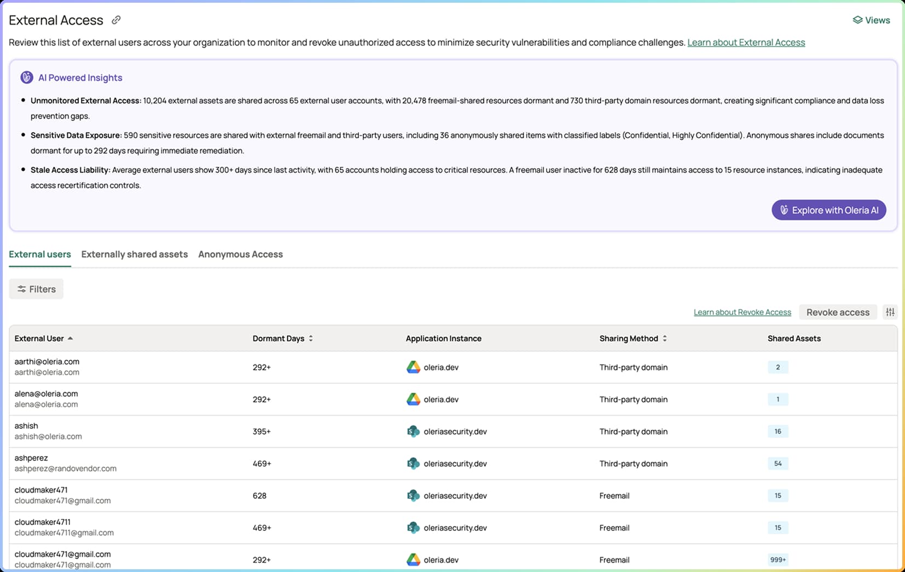Image resolution: width=905 pixels, height=572 pixels.
Task: Click Shared Assets column header
Action: (794, 338)
